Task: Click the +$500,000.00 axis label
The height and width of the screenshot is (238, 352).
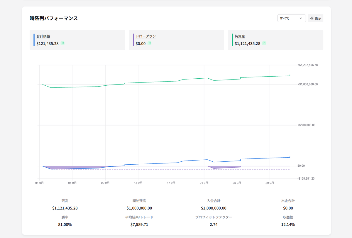Action: (x=307, y=125)
